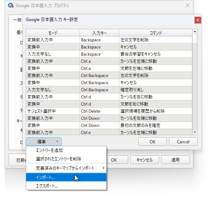212x200 pixels.
Task: Select Ctrl d in the カーソルを右に移動 row
Action: click(x=100, y=97)
